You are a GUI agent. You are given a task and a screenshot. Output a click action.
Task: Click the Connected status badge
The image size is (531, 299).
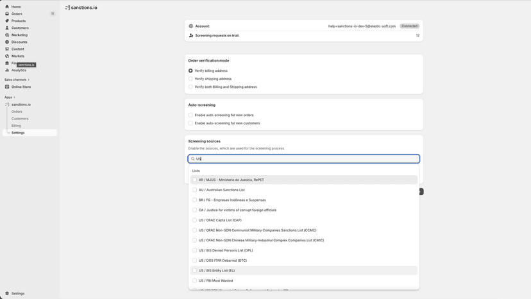pyautogui.click(x=409, y=26)
